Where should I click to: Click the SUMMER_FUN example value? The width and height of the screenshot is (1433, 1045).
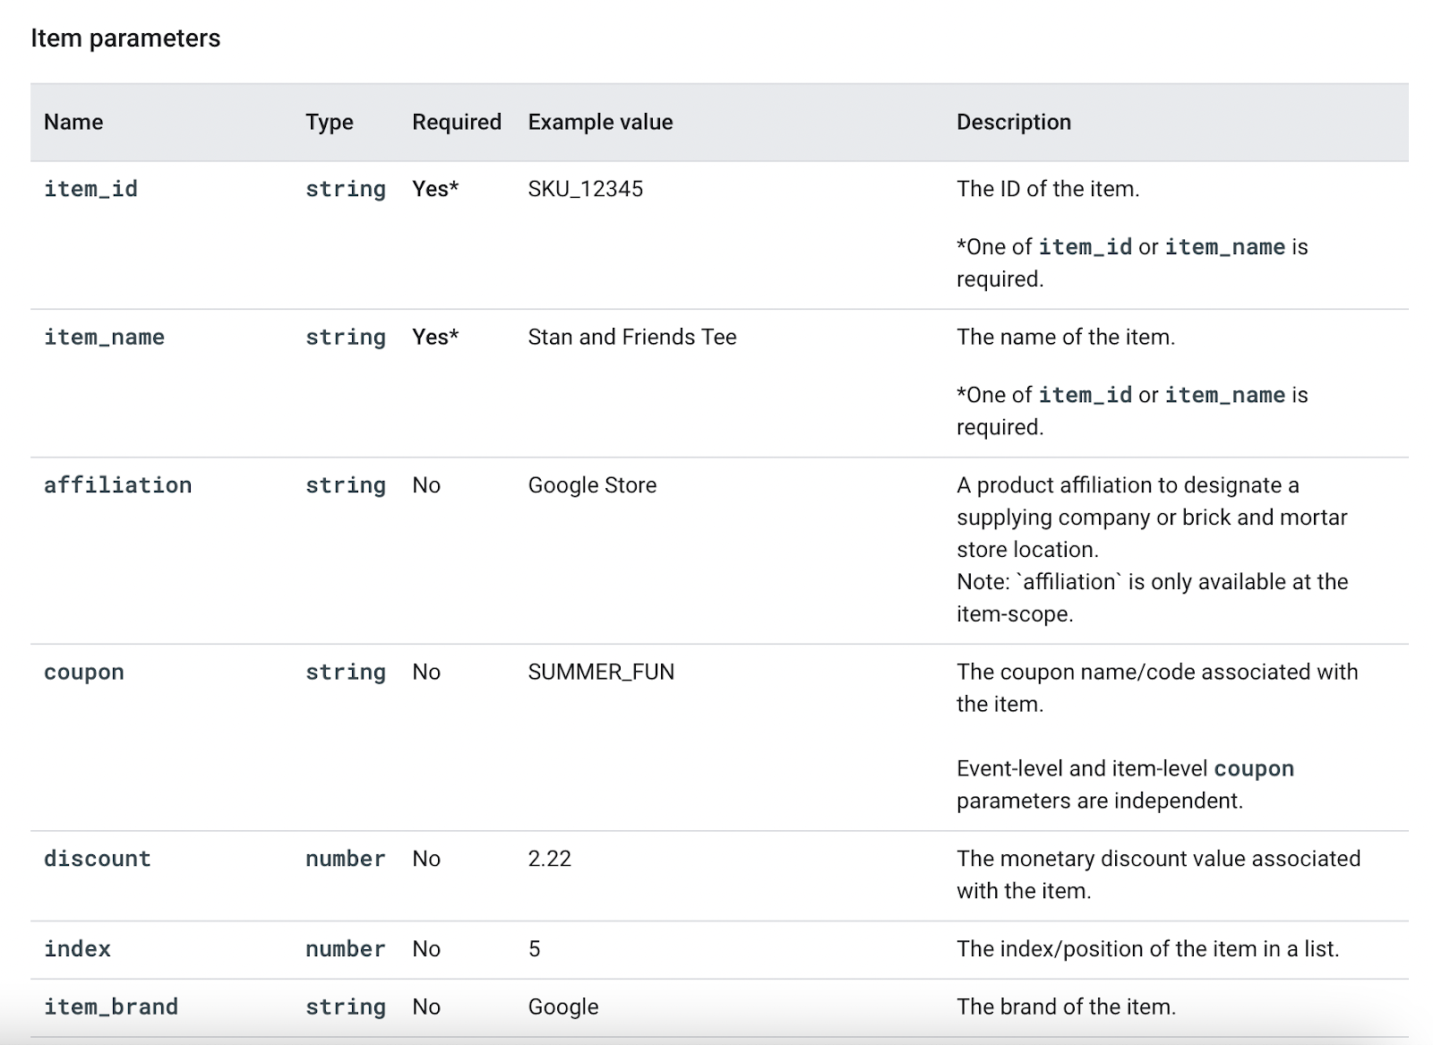coord(601,672)
